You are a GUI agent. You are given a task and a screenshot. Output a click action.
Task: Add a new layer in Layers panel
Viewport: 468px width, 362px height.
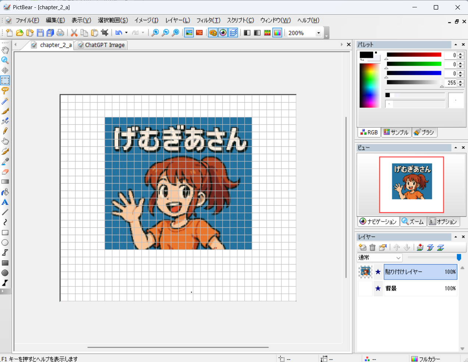point(362,247)
